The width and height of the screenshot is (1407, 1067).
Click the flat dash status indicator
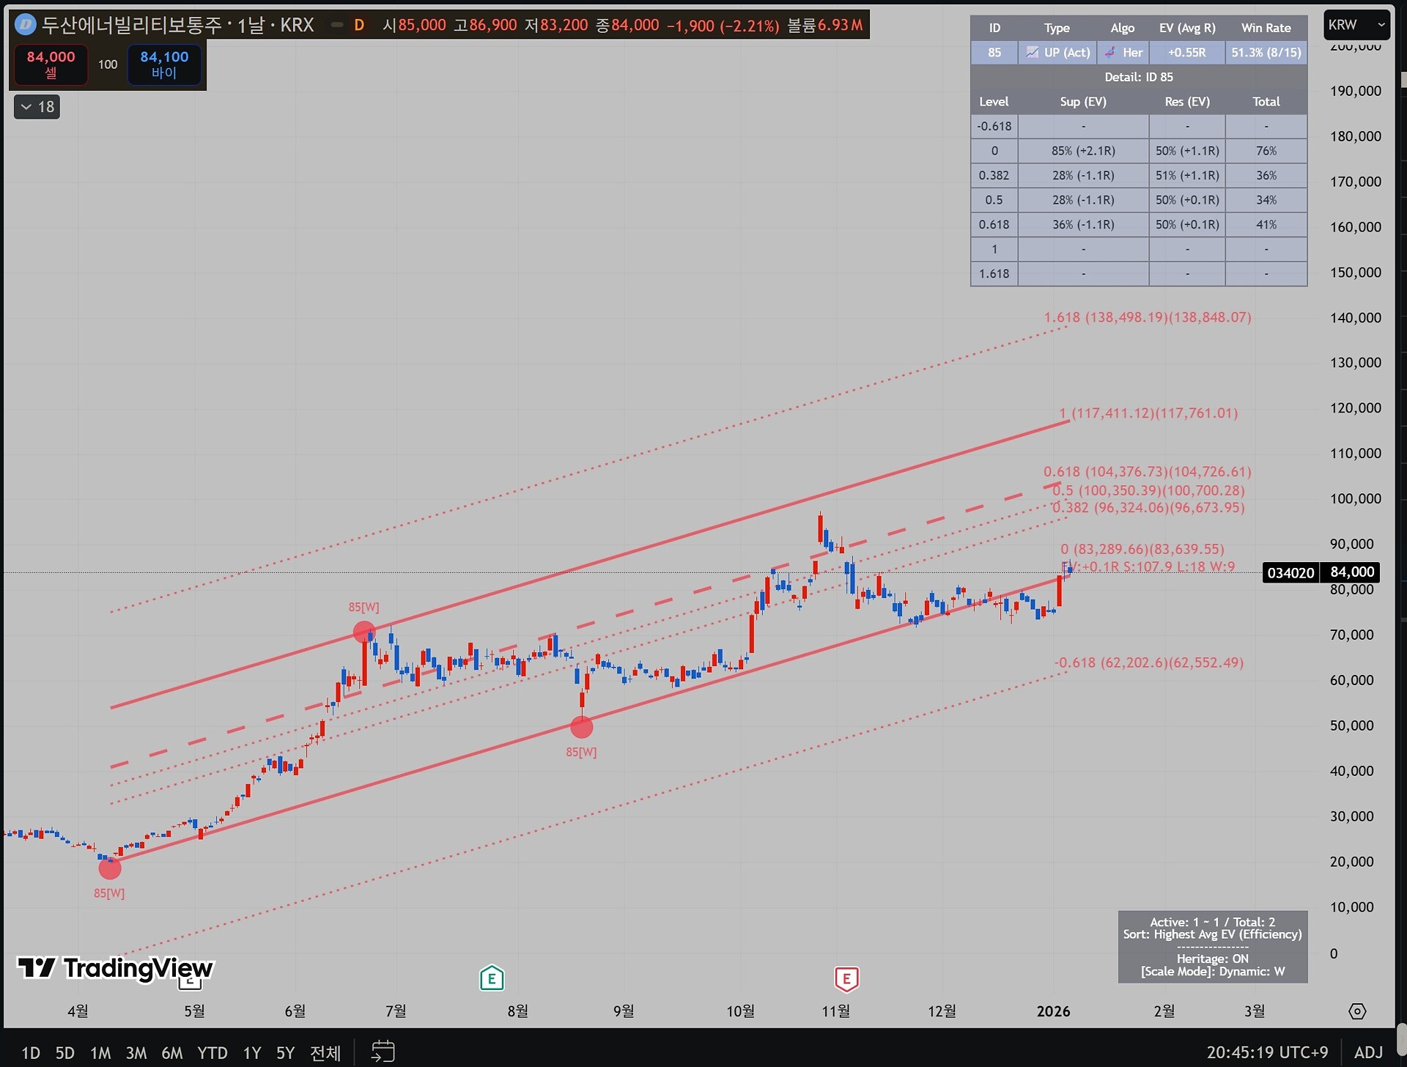(x=337, y=25)
